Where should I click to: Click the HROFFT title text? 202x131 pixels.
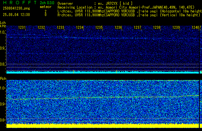pos(20,3)
